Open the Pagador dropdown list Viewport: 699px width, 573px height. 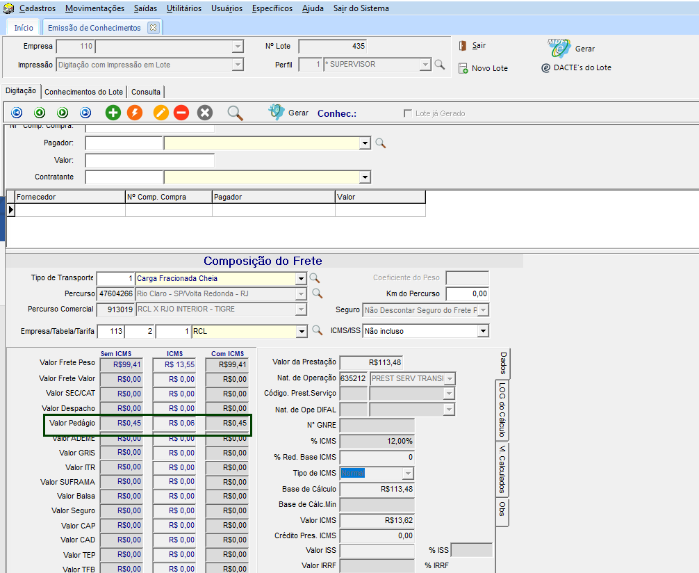[365, 143]
